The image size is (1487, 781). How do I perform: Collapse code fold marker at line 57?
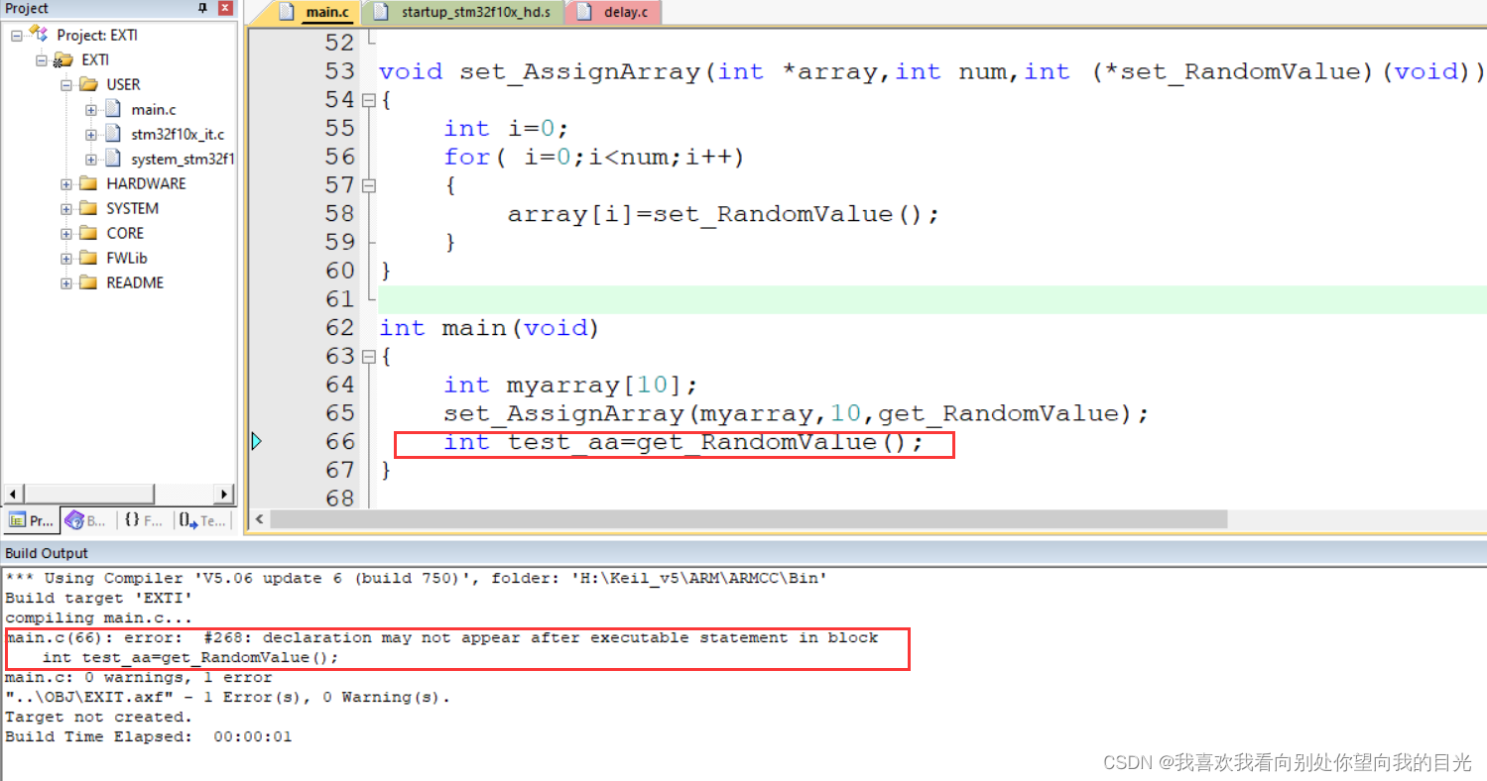click(x=369, y=185)
